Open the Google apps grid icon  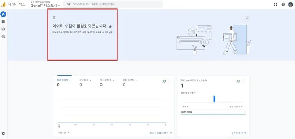(276, 4)
